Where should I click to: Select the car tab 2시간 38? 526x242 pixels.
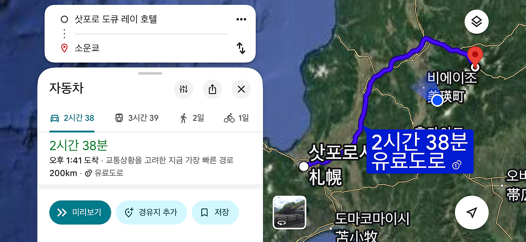72,118
